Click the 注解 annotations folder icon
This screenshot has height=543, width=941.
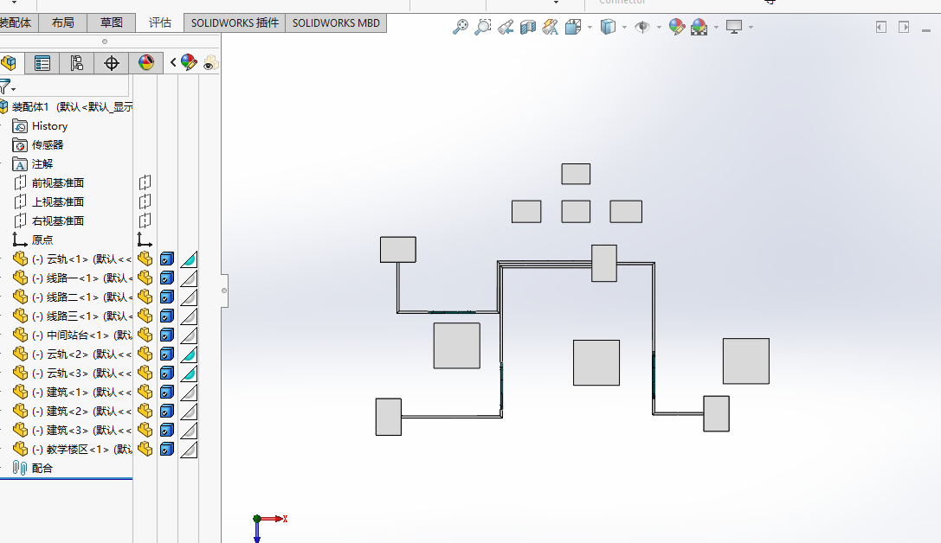[x=20, y=164]
